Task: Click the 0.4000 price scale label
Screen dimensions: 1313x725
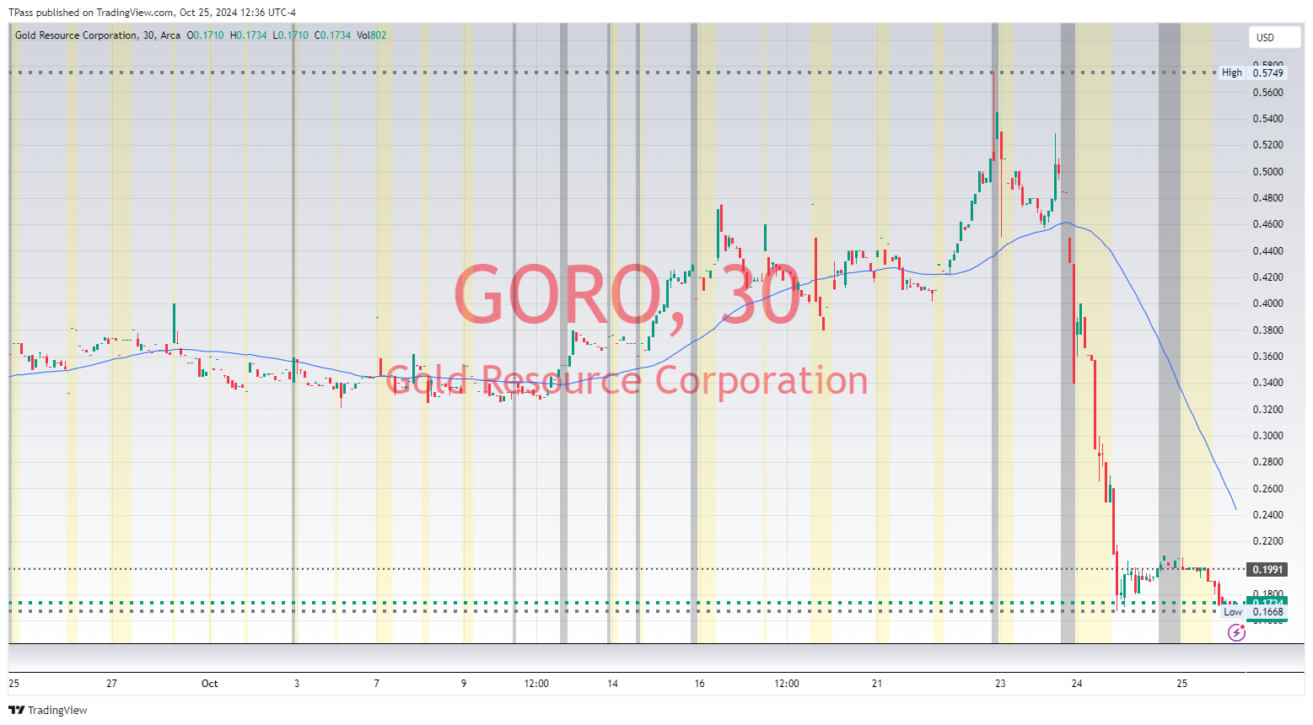Action: 1267,303
